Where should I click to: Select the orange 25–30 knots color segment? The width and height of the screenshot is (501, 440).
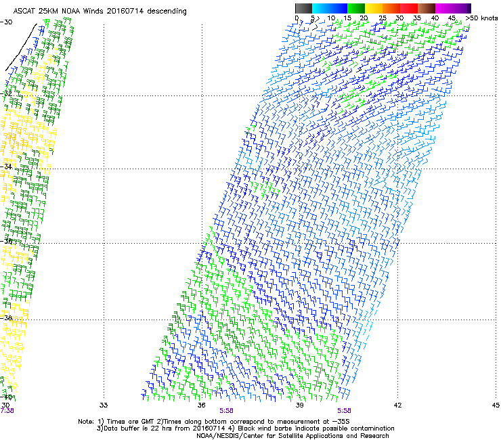(391, 8)
